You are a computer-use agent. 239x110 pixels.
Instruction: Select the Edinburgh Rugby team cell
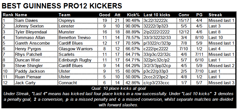[x=78, y=60]
